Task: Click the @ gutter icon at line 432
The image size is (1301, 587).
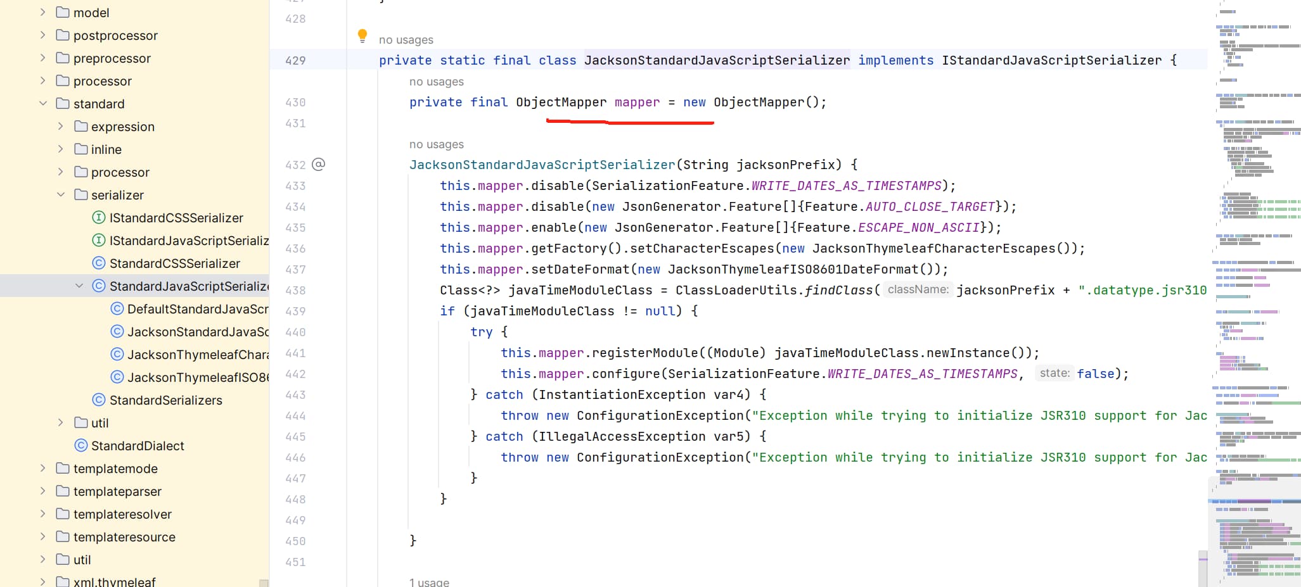Action: point(319,165)
